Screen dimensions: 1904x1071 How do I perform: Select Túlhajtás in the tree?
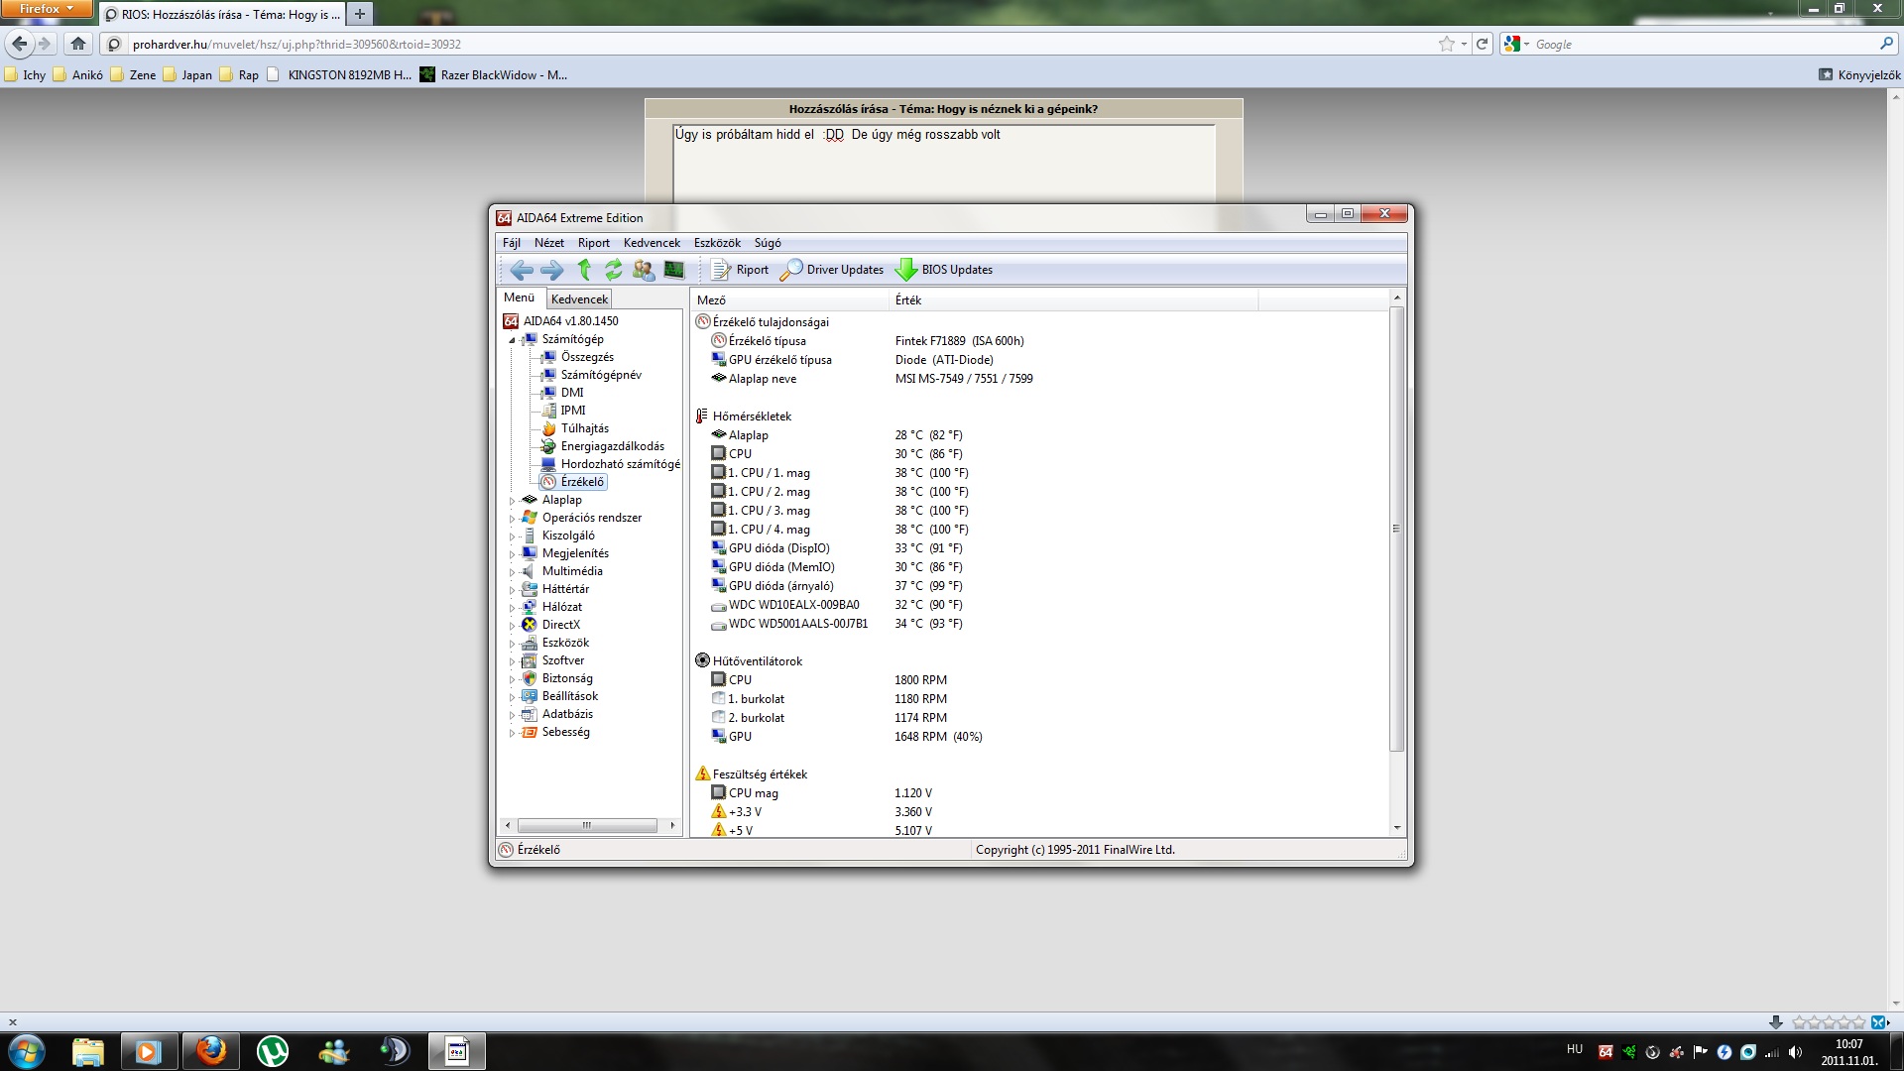click(x=584, y=428)
